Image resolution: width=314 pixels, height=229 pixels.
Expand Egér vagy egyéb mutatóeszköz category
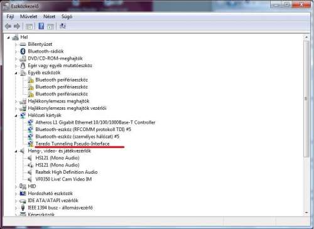(16, 66)
